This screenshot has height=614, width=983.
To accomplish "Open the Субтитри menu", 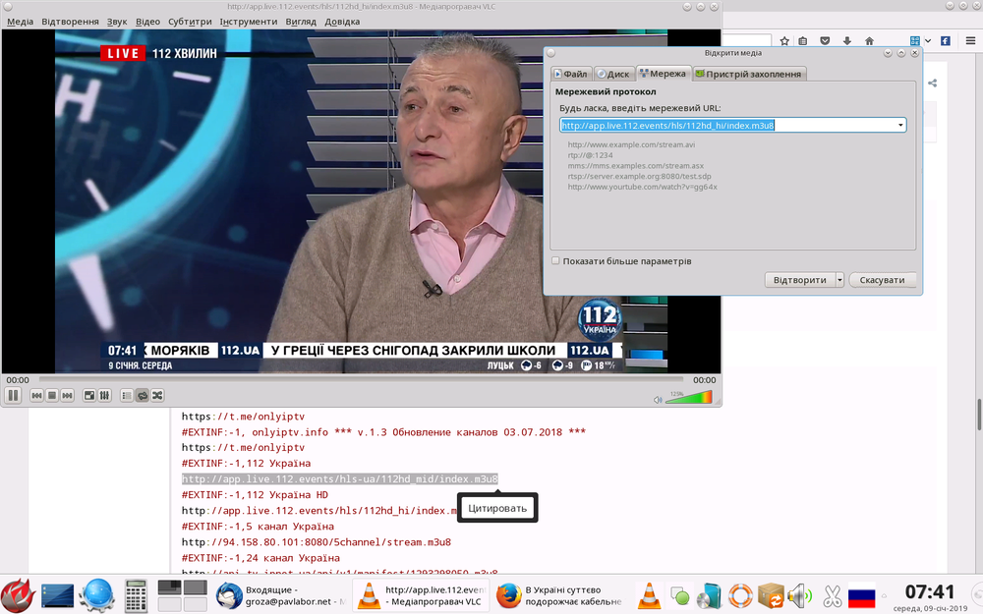I will point(188,21).
